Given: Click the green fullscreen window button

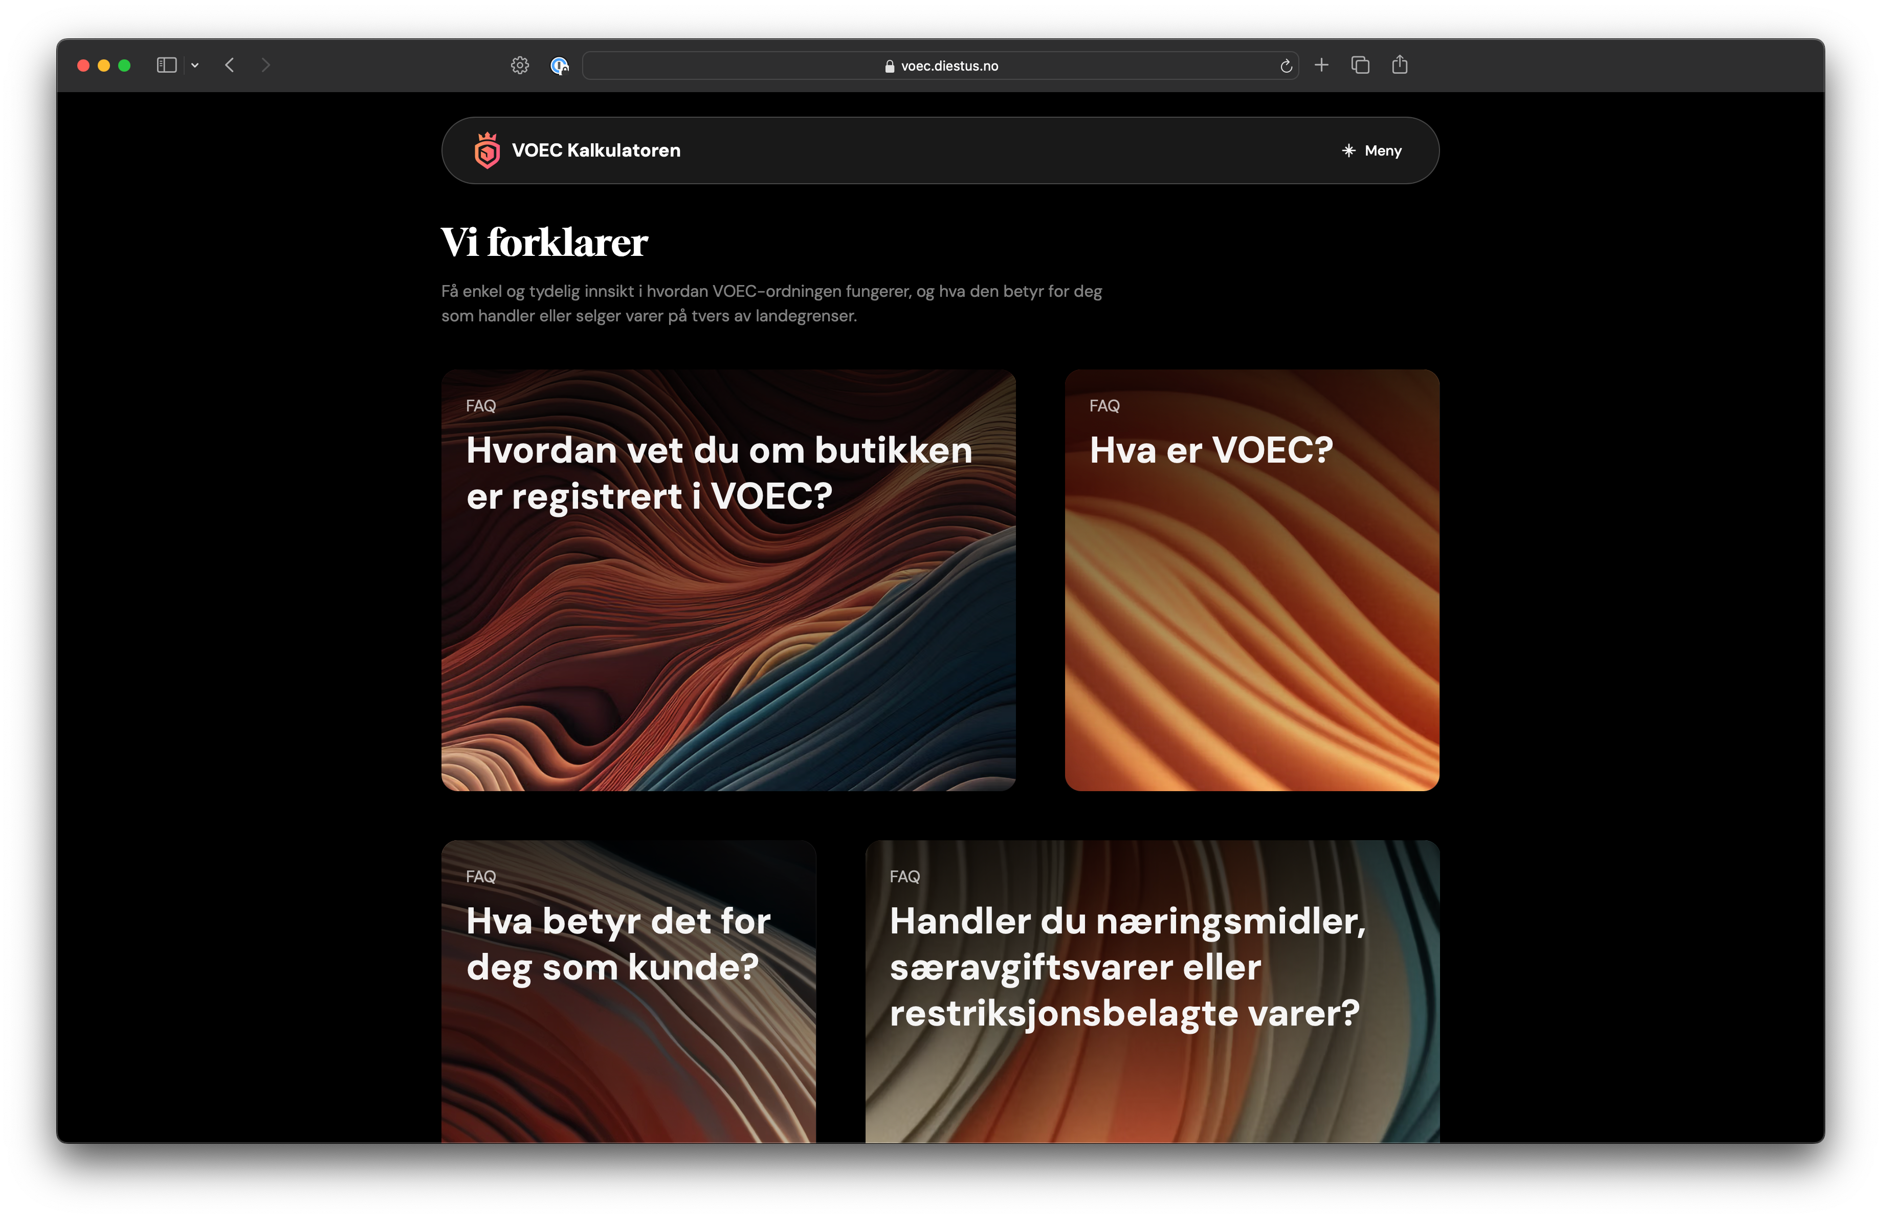Looking at the screenshot, I should 124,66.
